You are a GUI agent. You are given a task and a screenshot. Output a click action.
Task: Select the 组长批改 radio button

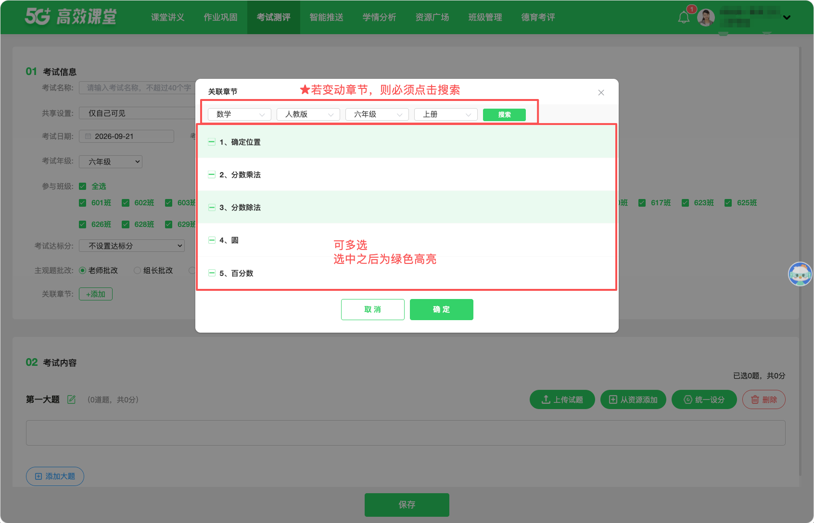[137, 271]
